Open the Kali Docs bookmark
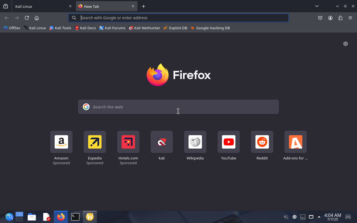This screenshot has width=357, height=223. click(x=85, y=28)
